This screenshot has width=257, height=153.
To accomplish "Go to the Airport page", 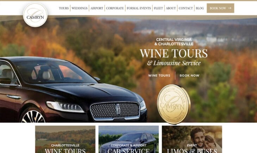I will (97, 8).
